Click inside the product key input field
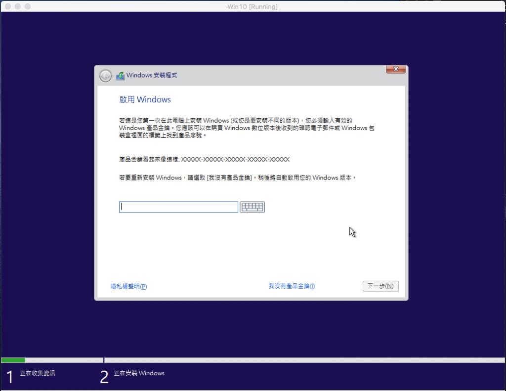Image resolution: width=506 pixels, height=391 pixels. [x=178, y=207]
